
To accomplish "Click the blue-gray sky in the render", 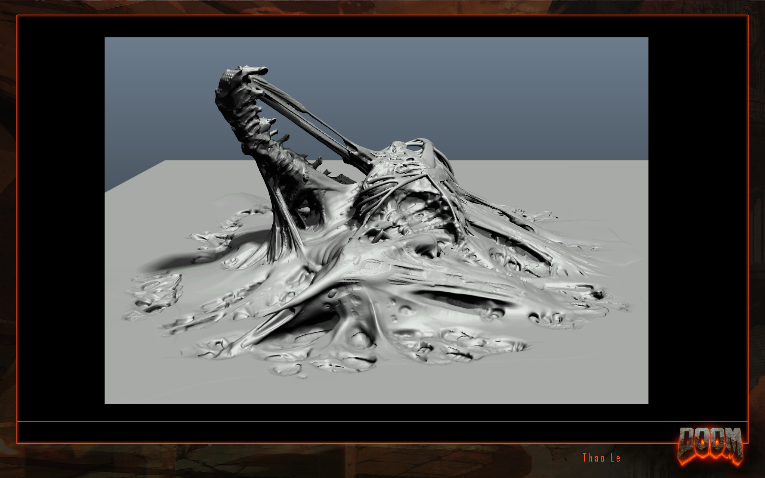I will pos(486,93).
